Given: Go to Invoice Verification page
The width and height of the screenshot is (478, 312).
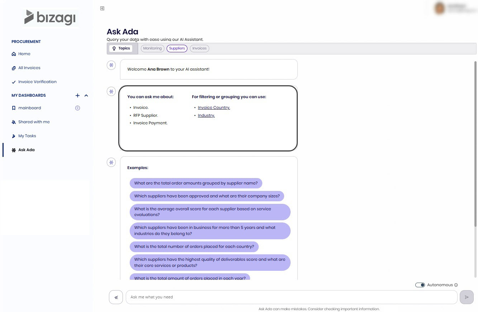Looking at the screenshot, I should coord(37,82).
